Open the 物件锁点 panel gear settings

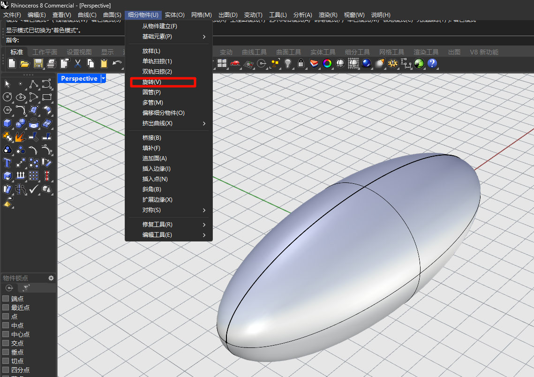pos(51,278)
